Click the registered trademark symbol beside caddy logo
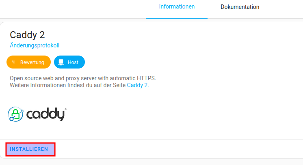Image resolution: width=303 pixels, height=165 pixels. pos(66,109)
